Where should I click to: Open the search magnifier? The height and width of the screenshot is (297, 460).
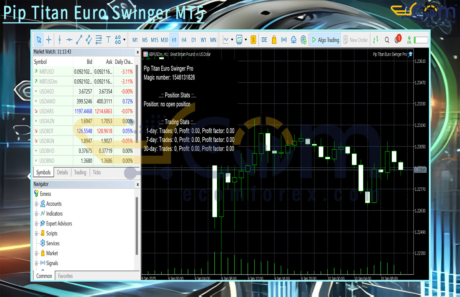(x=387, y=40)
